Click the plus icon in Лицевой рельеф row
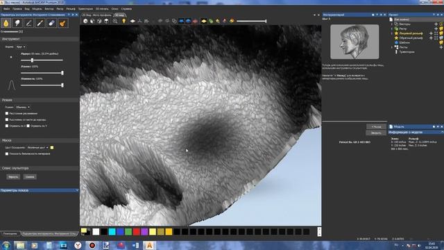Image resolution: width=444 pixels, height=250 pixels. click(x=431, y=33)
